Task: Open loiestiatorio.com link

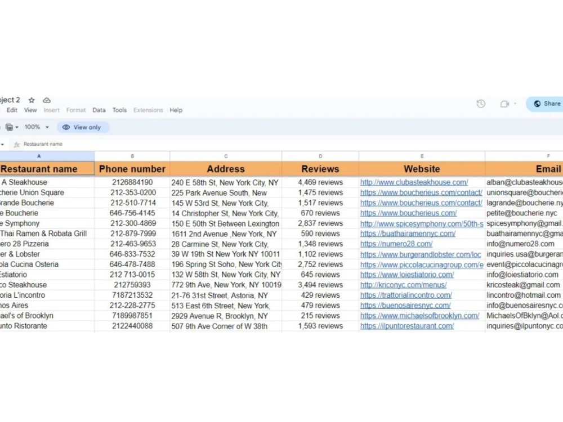Action: tap(407, 275)
